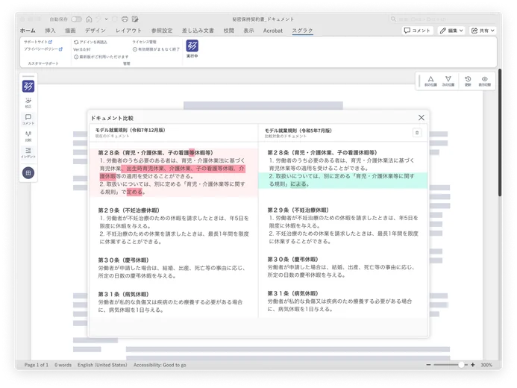
Task: Click the モデル就業規則（令和7年12月版） heading
Action: click(x=131, y=131)
